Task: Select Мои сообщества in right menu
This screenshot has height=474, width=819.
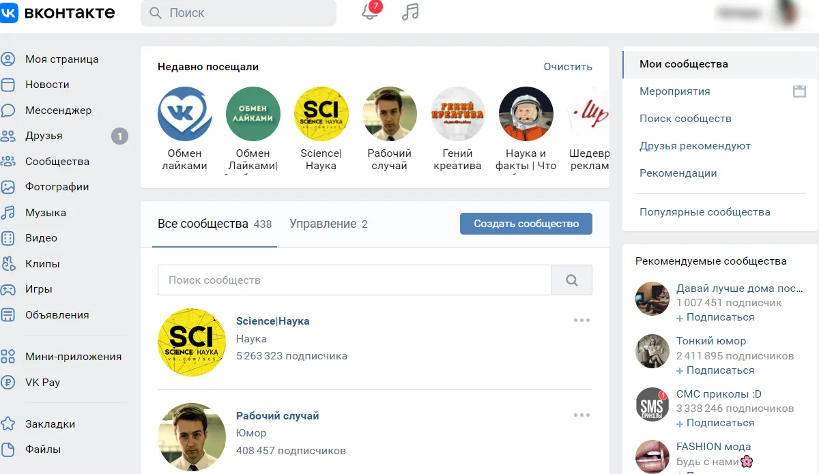Action: (x=721, y=65)
